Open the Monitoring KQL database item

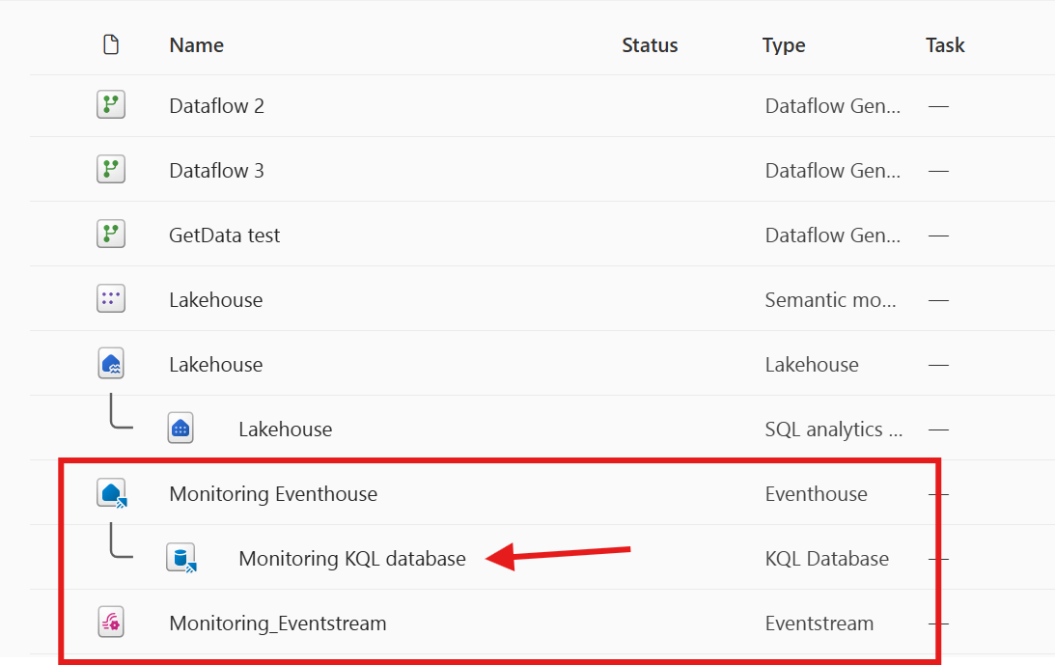click(351, 558)
